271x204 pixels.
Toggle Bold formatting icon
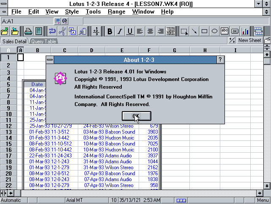click(x=109, y=31)
